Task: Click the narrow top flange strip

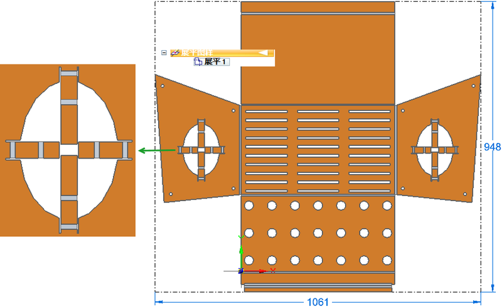Action: point(318,8)
